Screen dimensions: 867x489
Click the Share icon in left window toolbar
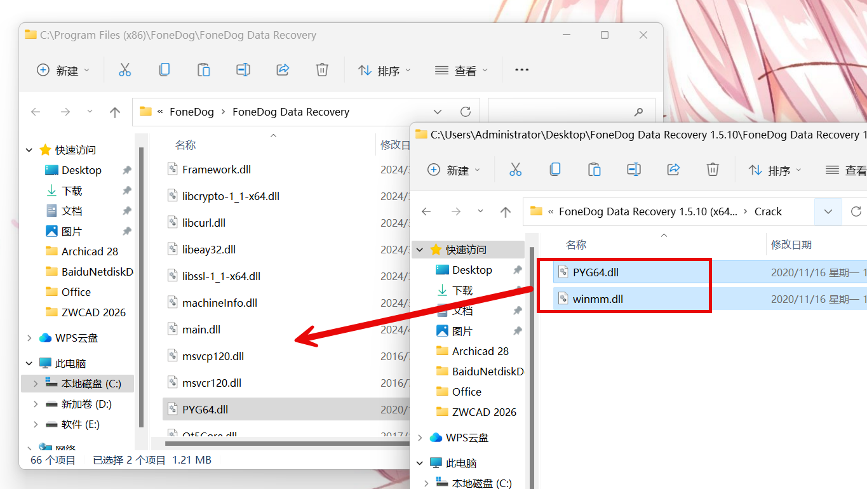283,70
